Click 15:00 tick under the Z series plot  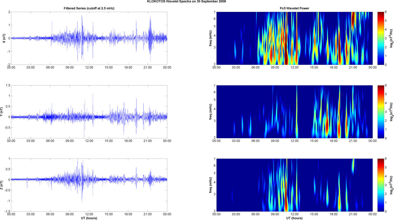pos(109,214)
